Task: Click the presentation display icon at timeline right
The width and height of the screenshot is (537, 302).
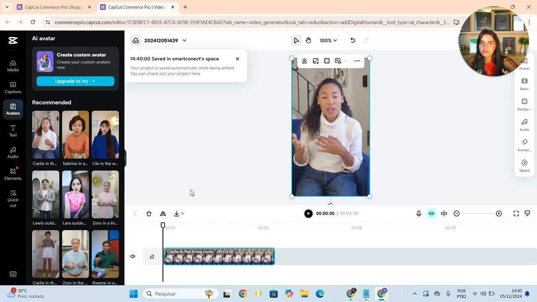Action: (x=528, y=213)
